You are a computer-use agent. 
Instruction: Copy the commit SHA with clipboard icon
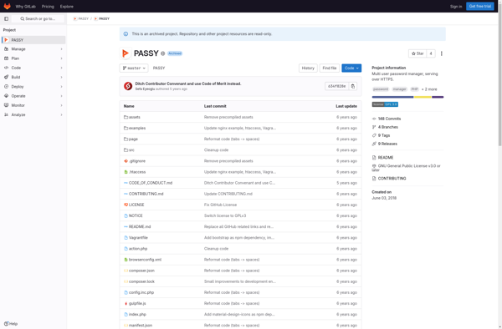(353, 86)
